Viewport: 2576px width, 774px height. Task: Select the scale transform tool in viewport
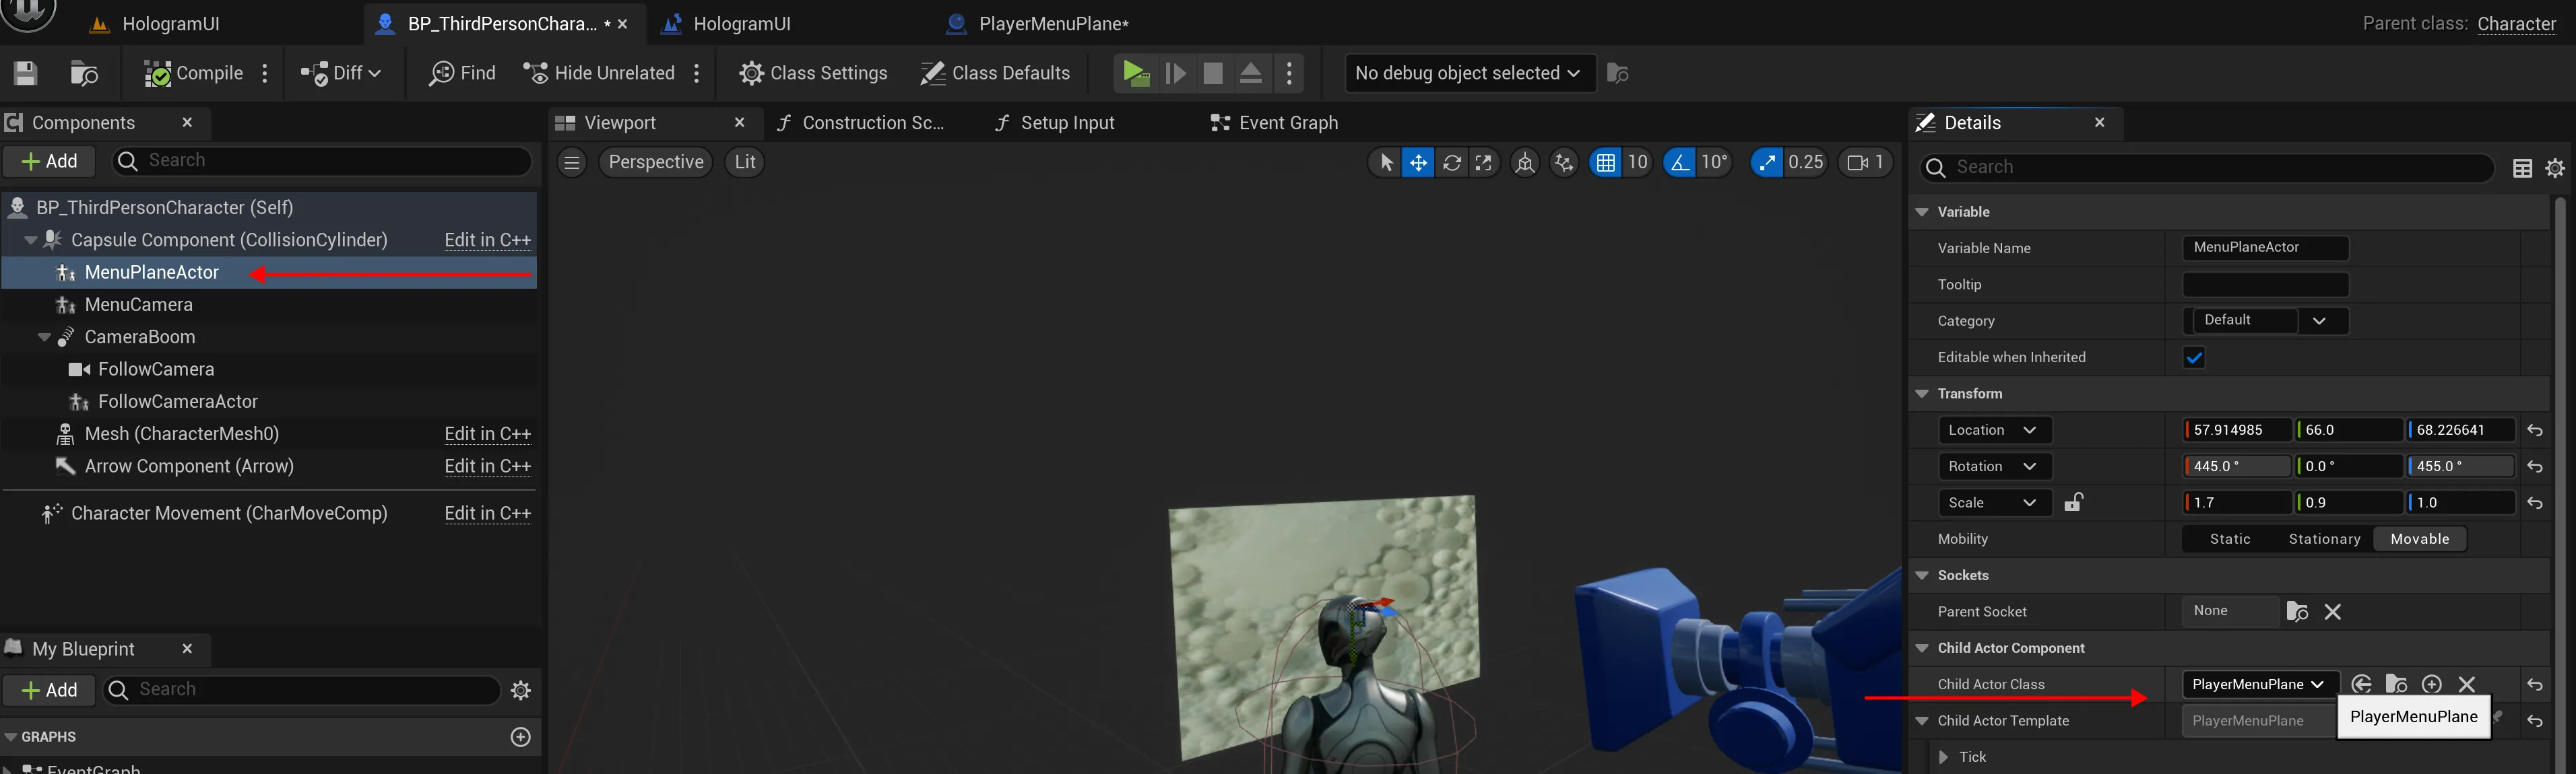pos(1484,163)
